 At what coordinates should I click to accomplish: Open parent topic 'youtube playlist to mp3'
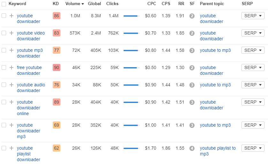pos(218,151)
